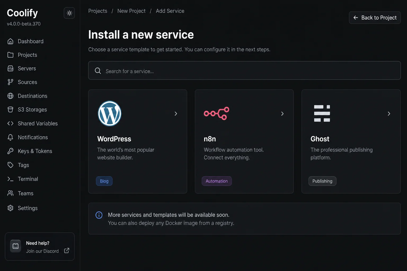Click the Servers icon in sidebar
Viewport: 407px width, 271px height.
click(10, 68)
